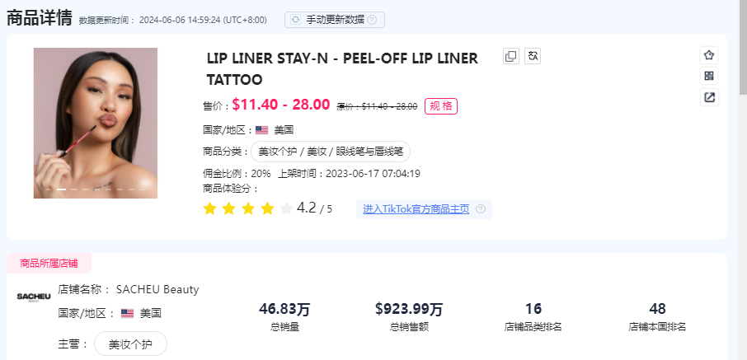Open the 规格 specifications tag
747x360 pixels.
point(440,105)
